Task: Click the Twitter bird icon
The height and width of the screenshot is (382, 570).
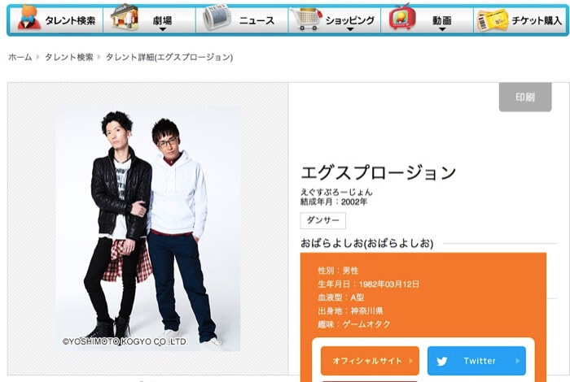Action: (x=442, y=362)
